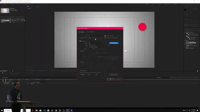Image resolution: width=200 pixels, height=112 pixels.
Task: Toggle the Include Project Link checkbox
Action: pyautogui.click(x=105, y=36)
